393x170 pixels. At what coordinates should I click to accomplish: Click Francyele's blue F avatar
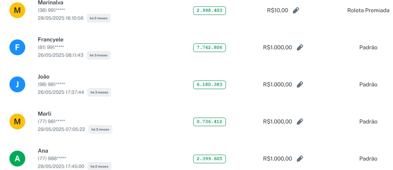click(x=17, y=48)
